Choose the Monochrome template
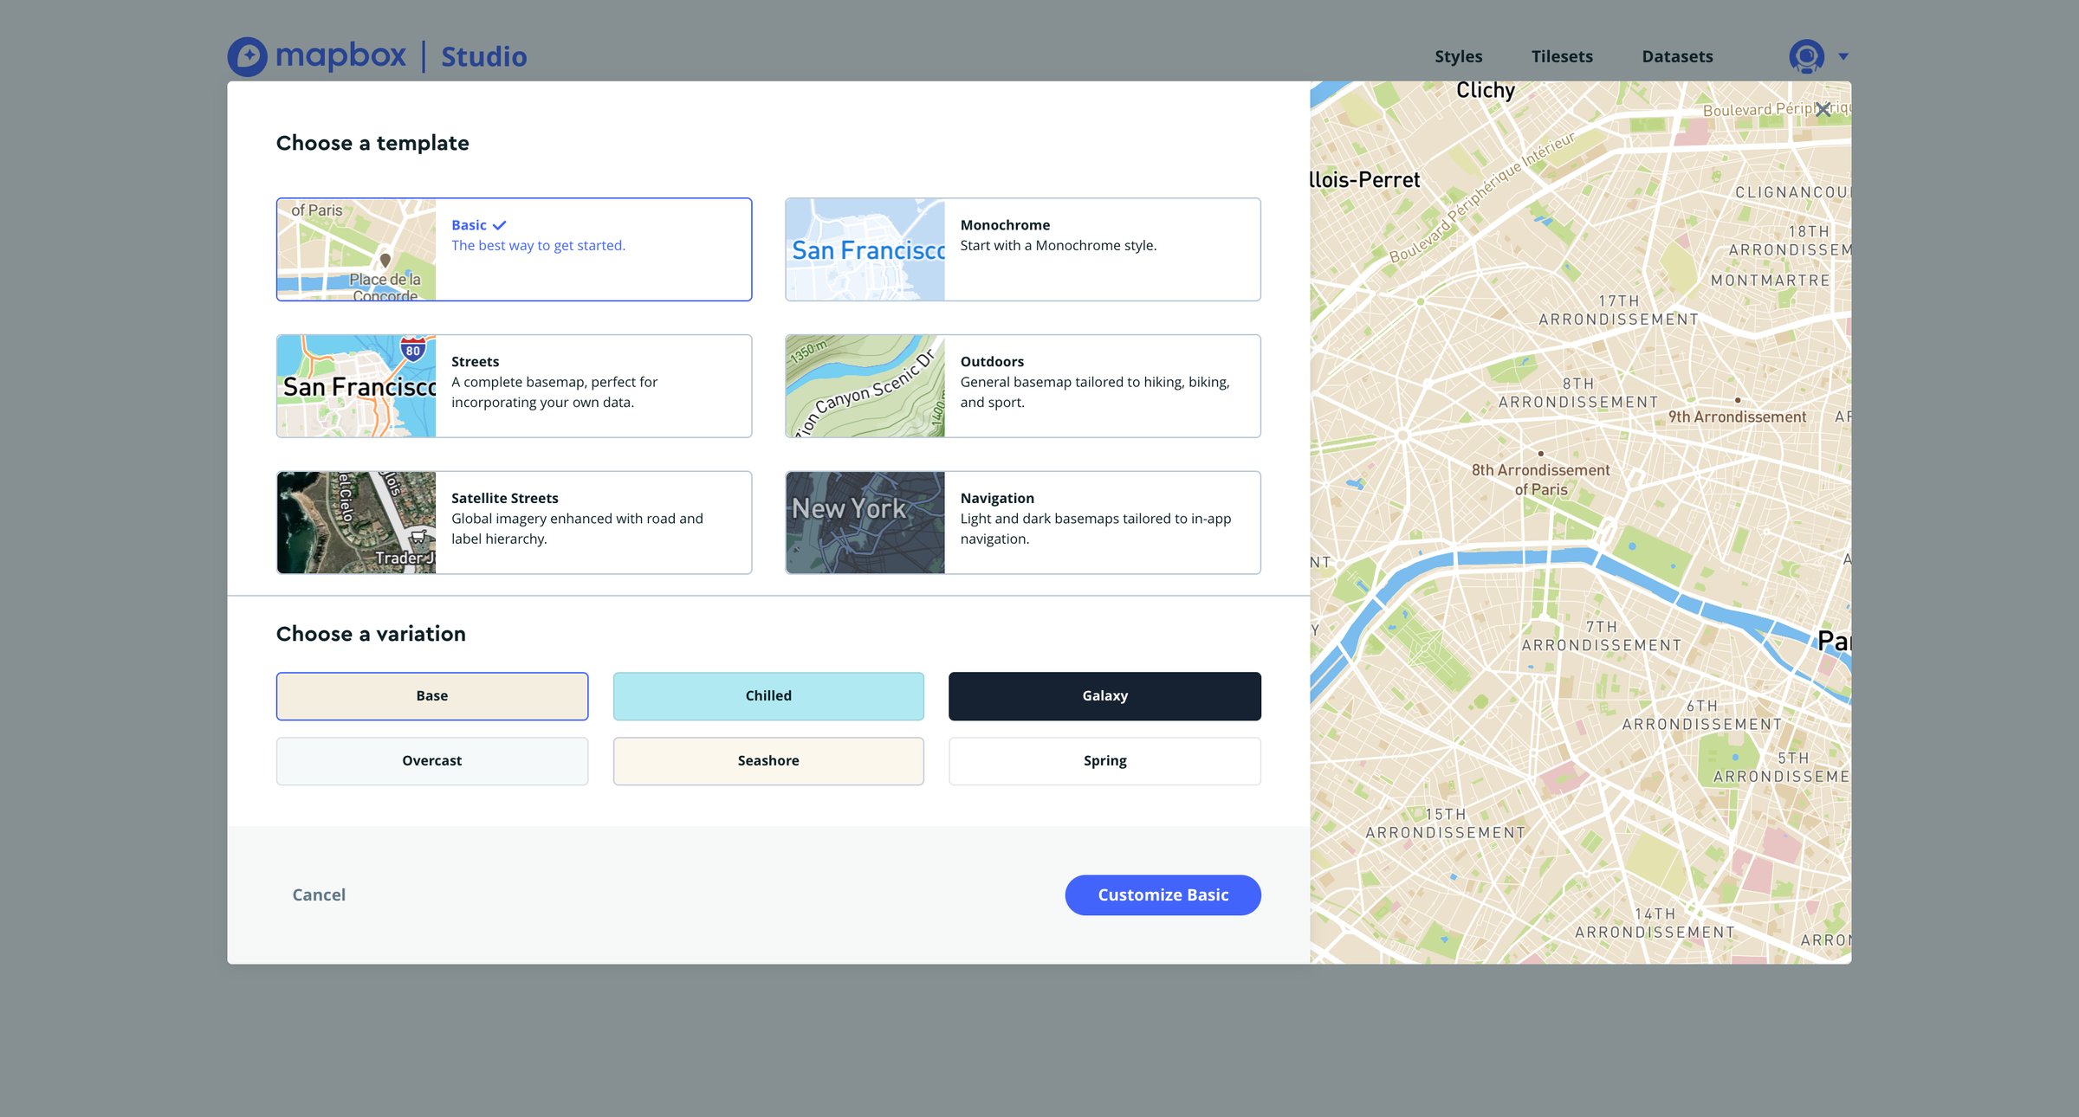This screenshot has height=1117, width=2079. pos(1022,249)
